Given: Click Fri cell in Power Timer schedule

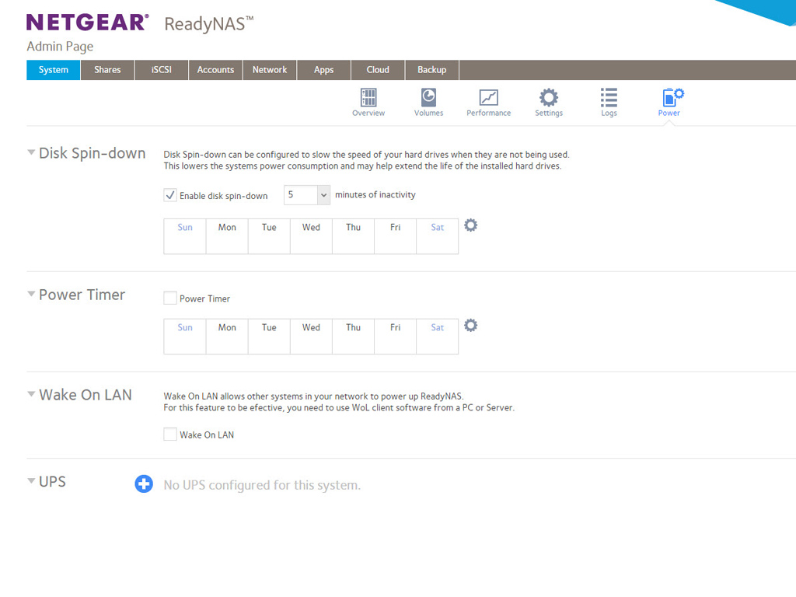Looking at the screenshot, I should click(395, 336).
